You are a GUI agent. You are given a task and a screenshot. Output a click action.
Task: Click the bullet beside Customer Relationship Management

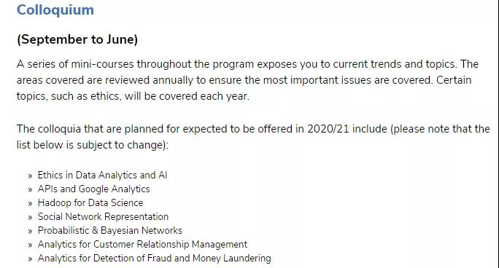pyautogui.click(x=30, y=245)
